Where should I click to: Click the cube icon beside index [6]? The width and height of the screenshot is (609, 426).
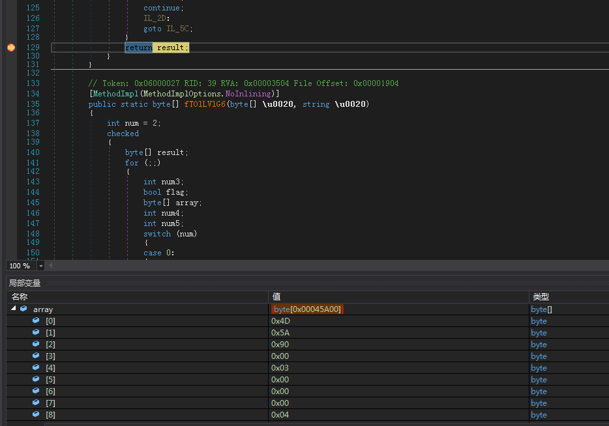pyautogui.click(x=36, y=391)
